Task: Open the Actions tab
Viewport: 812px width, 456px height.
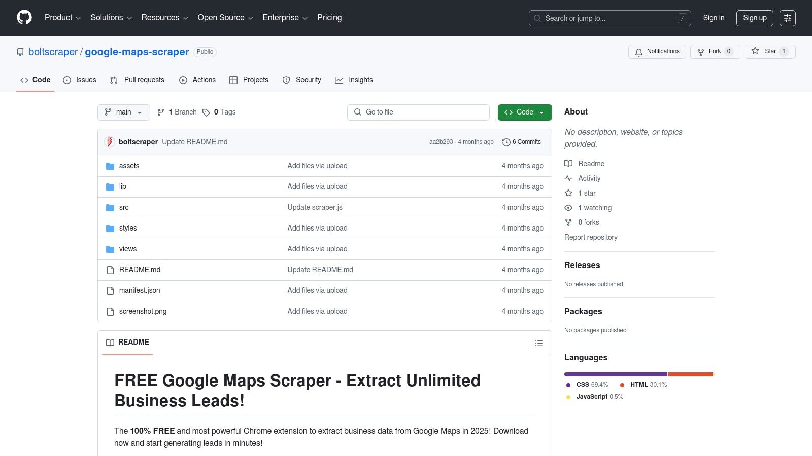Action: coord(197,80)
